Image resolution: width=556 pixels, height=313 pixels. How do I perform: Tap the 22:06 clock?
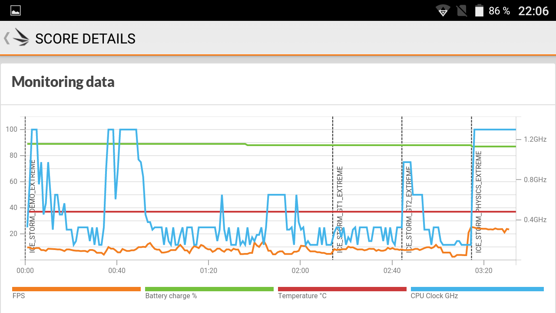click(533, 11)
